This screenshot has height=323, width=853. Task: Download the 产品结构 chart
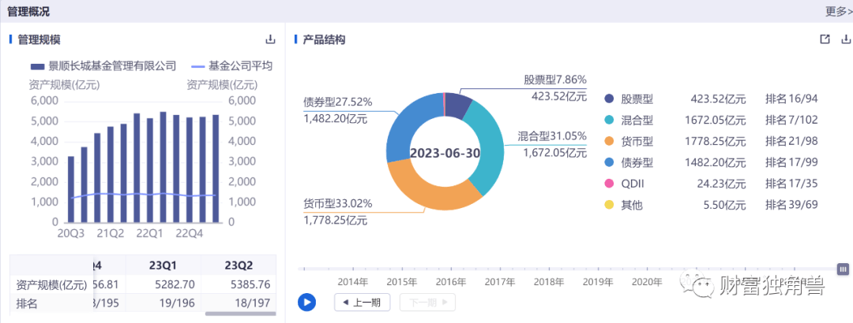click(x=846, y=39)
